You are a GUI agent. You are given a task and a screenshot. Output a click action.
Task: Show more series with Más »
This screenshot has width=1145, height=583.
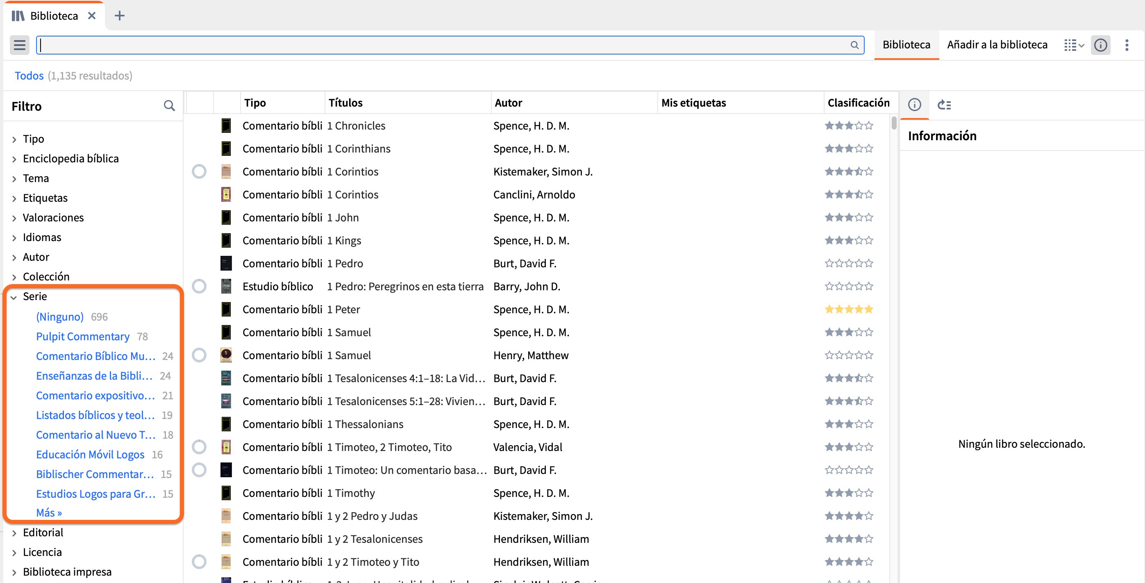pos(49,513)
